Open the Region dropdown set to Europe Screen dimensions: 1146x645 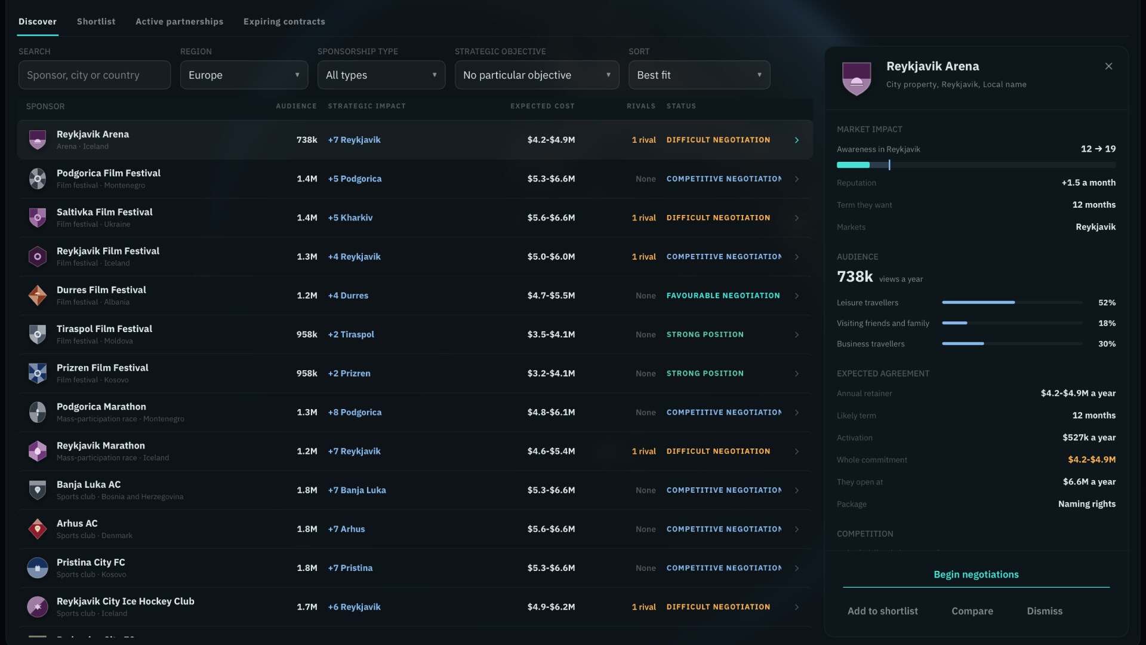[244, 75]
